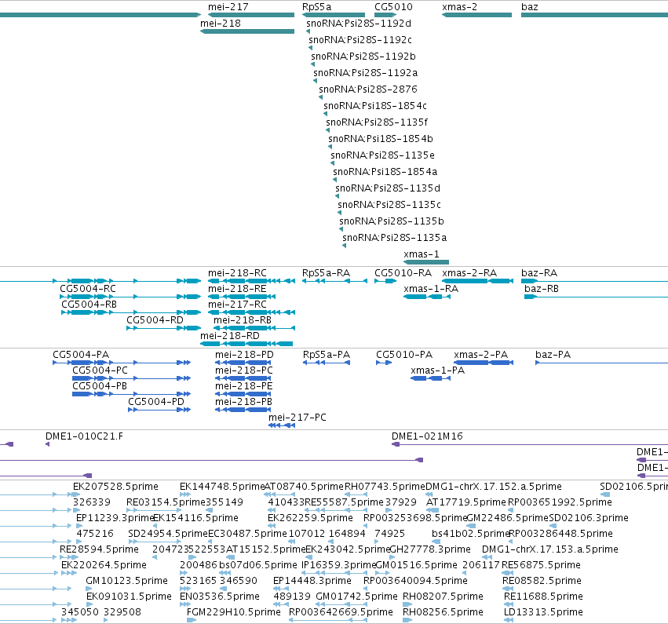Select the EK207528.5prime EST label

click(115, 487)
